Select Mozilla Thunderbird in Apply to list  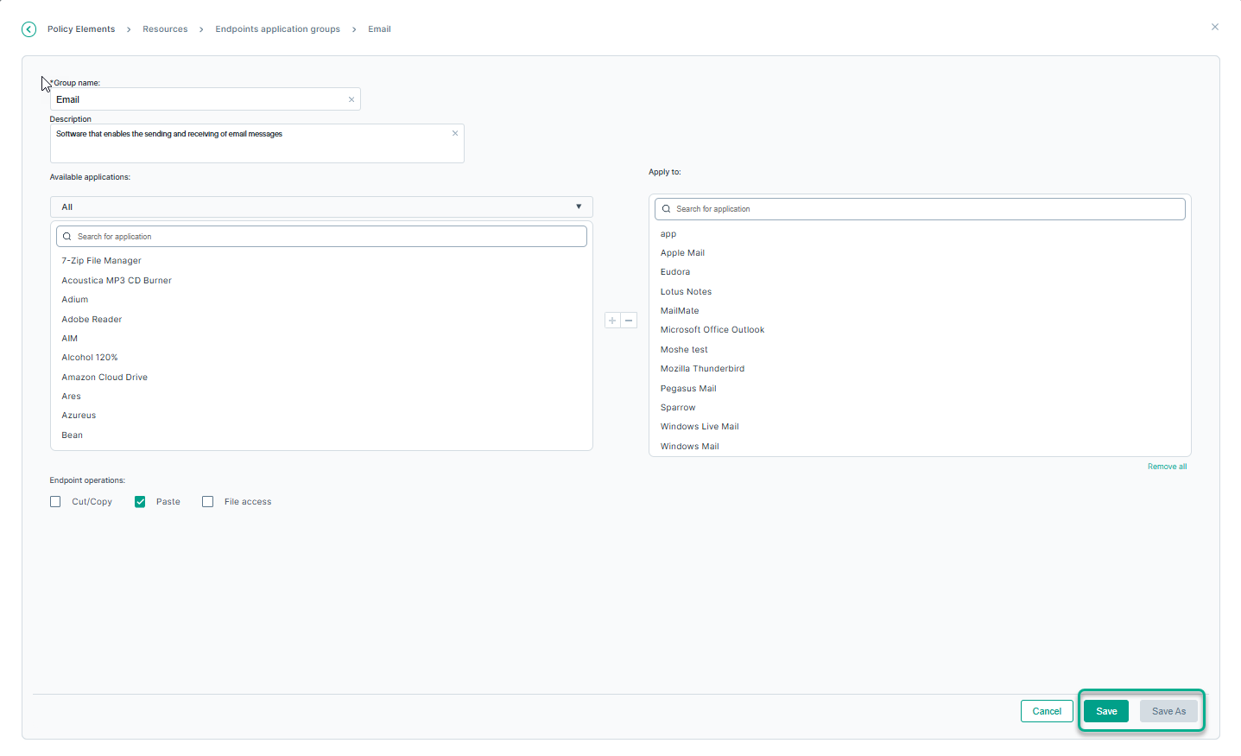click(702, 369)
